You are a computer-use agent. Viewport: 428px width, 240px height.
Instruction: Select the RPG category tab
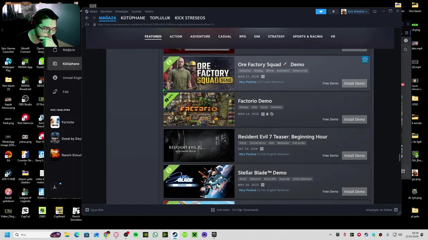pos(243,36)
